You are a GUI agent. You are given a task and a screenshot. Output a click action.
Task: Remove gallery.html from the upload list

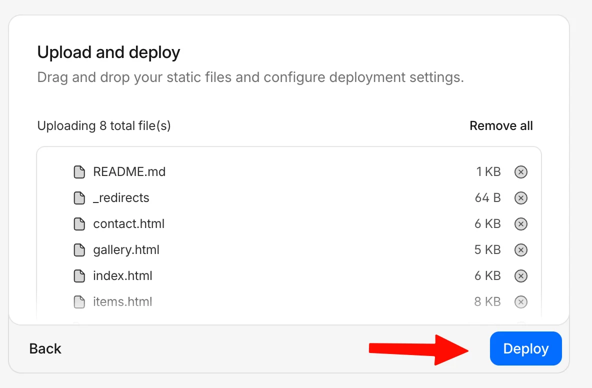[520, 249]
